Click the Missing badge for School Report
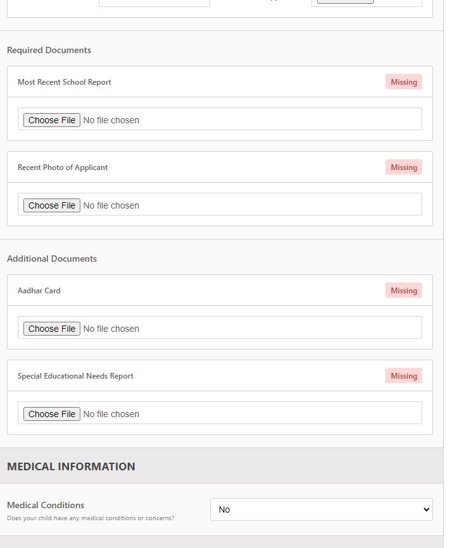Viewport: 450px width, 548px height. click(x=403, y=82)
